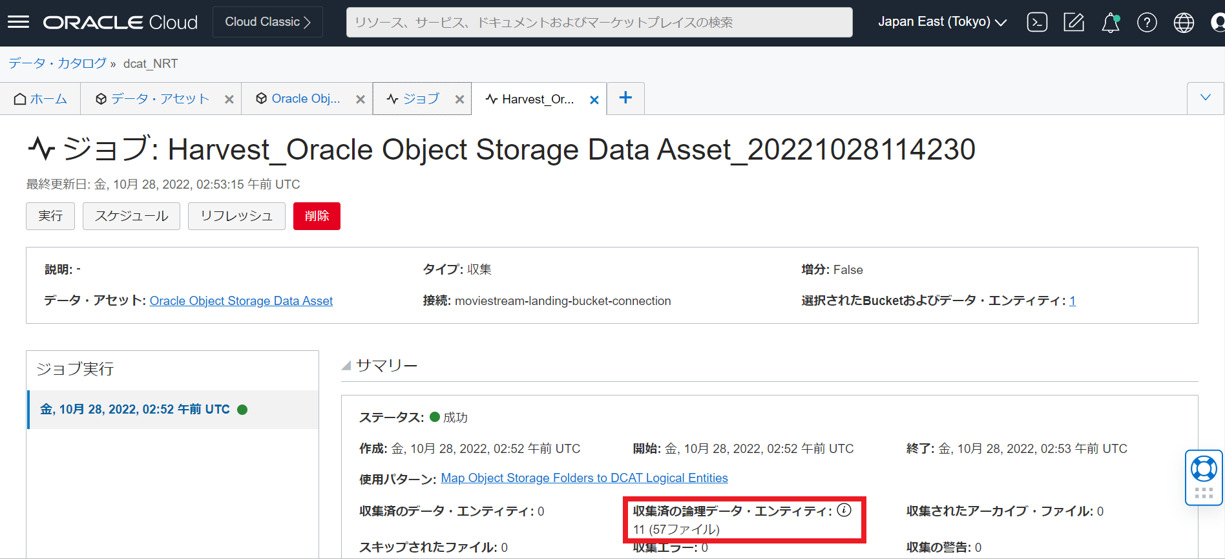Click info icon beside 収集済の論理データ・エンティティ
The height and width of the screenshot is (559, 1225).
point(844,510)
